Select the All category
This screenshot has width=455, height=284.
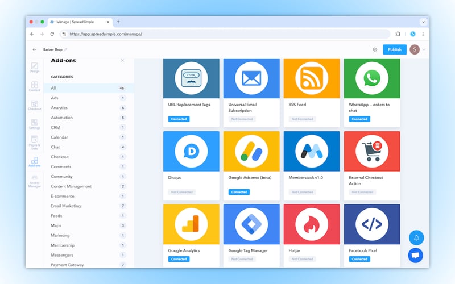point(89,88)
